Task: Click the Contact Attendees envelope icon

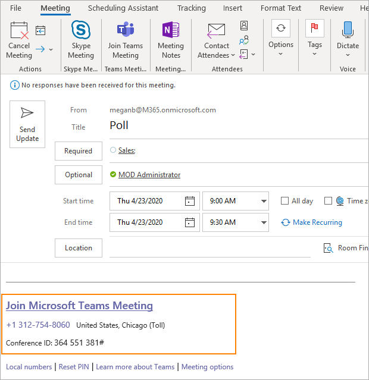Action: pyautogui.click(x=216, y=31)
